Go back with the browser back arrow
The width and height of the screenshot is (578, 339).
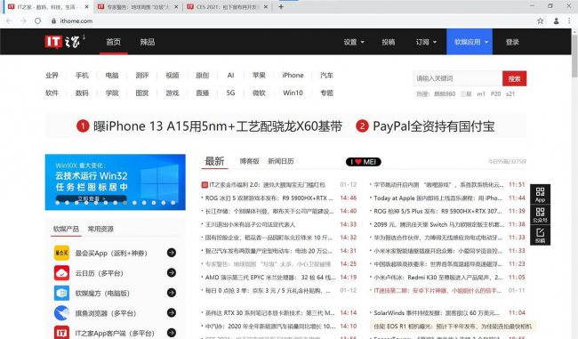click(9, 21)
